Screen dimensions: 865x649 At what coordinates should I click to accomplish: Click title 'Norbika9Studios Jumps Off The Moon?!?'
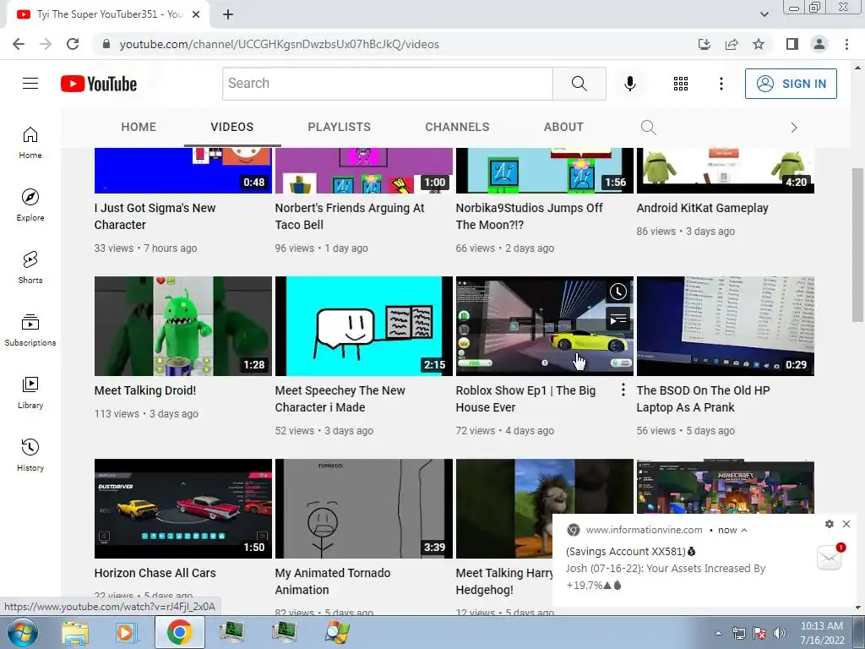coord(529,216)
